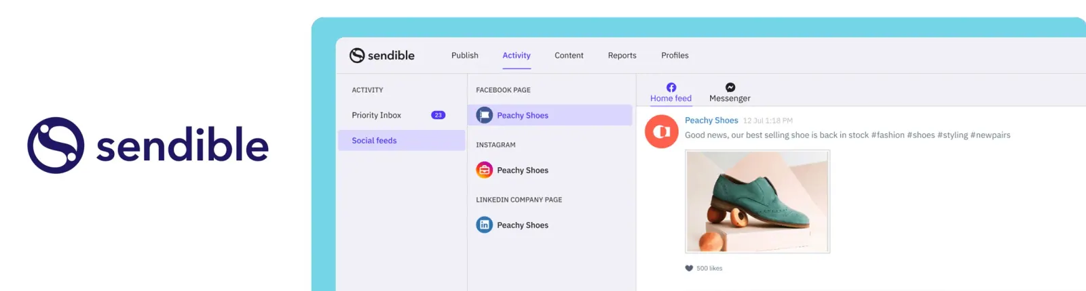Click the Sendible logo in the app header
The image size is (1086, 291).
381,55
